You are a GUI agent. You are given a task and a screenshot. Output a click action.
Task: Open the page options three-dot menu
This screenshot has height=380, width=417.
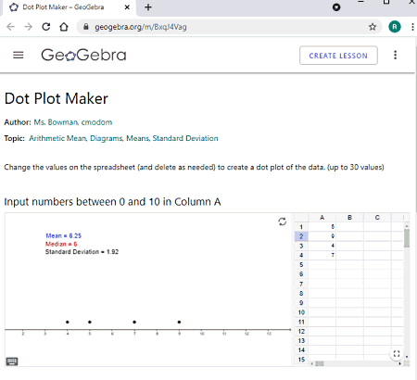(x=395, y=55)
